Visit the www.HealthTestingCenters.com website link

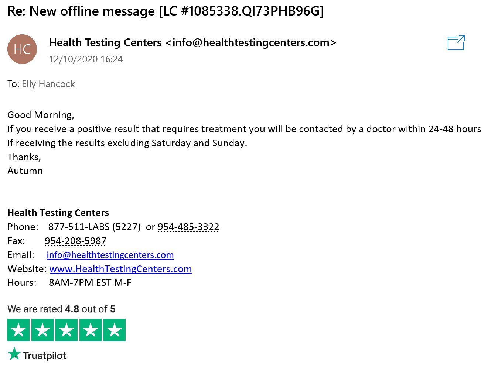click(x=120, y=269)
